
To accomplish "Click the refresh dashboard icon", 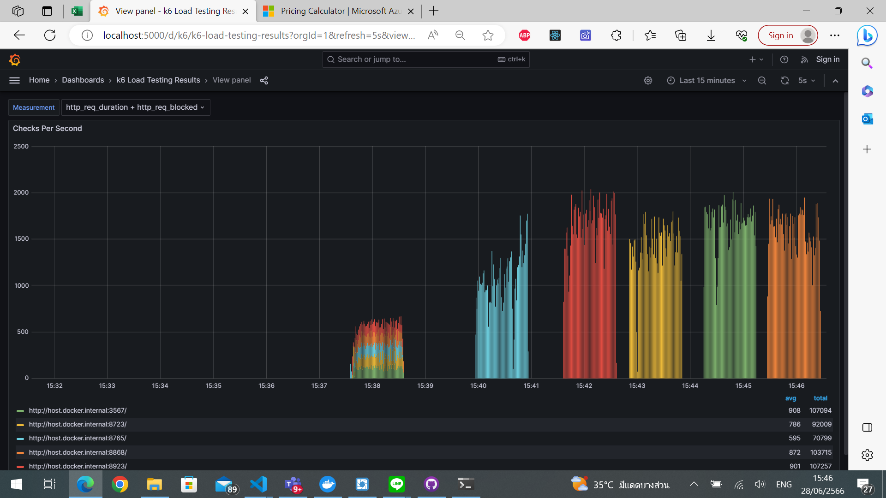I will [784, 80].
